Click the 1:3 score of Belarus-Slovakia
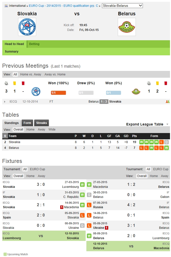The width and height of the screenshot is (171, 257). (104, 102)
